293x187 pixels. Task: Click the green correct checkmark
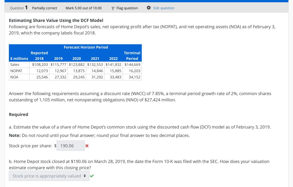click(x=92, y=176)
